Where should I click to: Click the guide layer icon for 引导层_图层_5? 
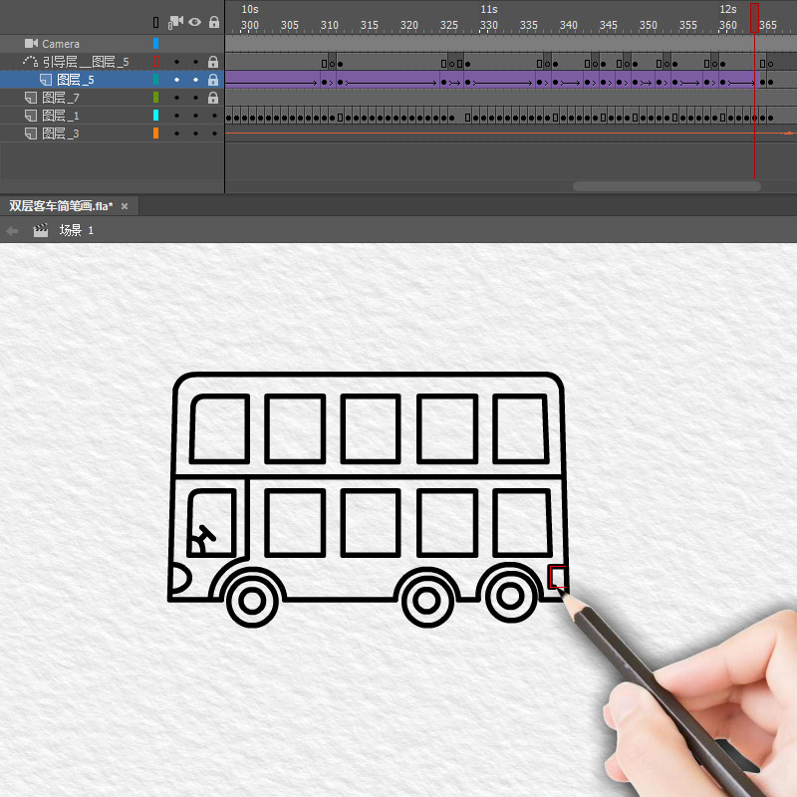coord(30,62)
